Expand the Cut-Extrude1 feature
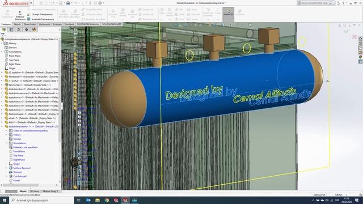363x204 pixels. pos(6,176)
